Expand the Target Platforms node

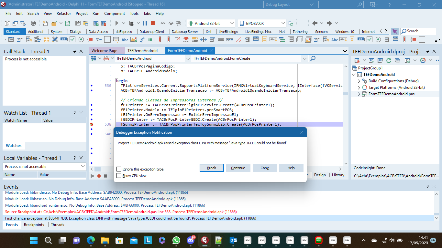[359, 88]
